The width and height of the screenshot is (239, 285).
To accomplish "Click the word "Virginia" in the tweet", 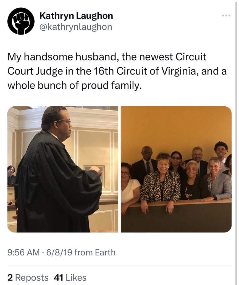I will pos(180,71).
